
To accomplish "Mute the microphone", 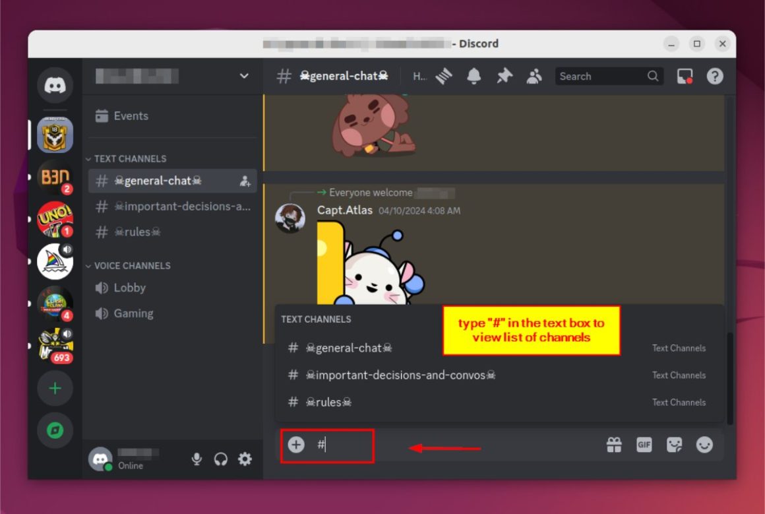I will coord(196,459).
